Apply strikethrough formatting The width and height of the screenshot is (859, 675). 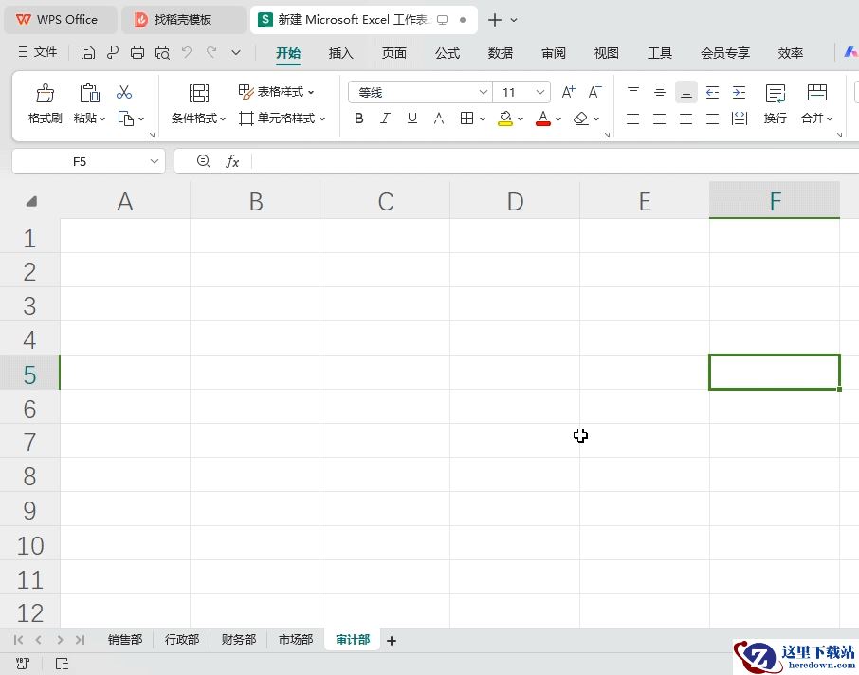click(439, 119)
